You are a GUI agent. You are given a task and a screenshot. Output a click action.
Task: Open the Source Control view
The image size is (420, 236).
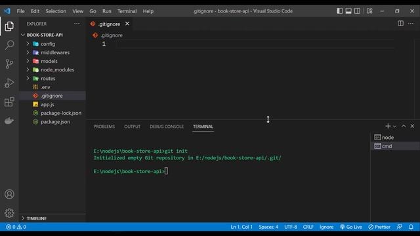[x=9, y=64]
